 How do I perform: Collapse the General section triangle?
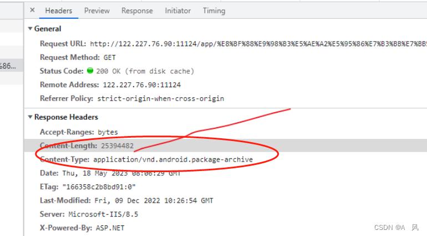click(x=30, y=28)
